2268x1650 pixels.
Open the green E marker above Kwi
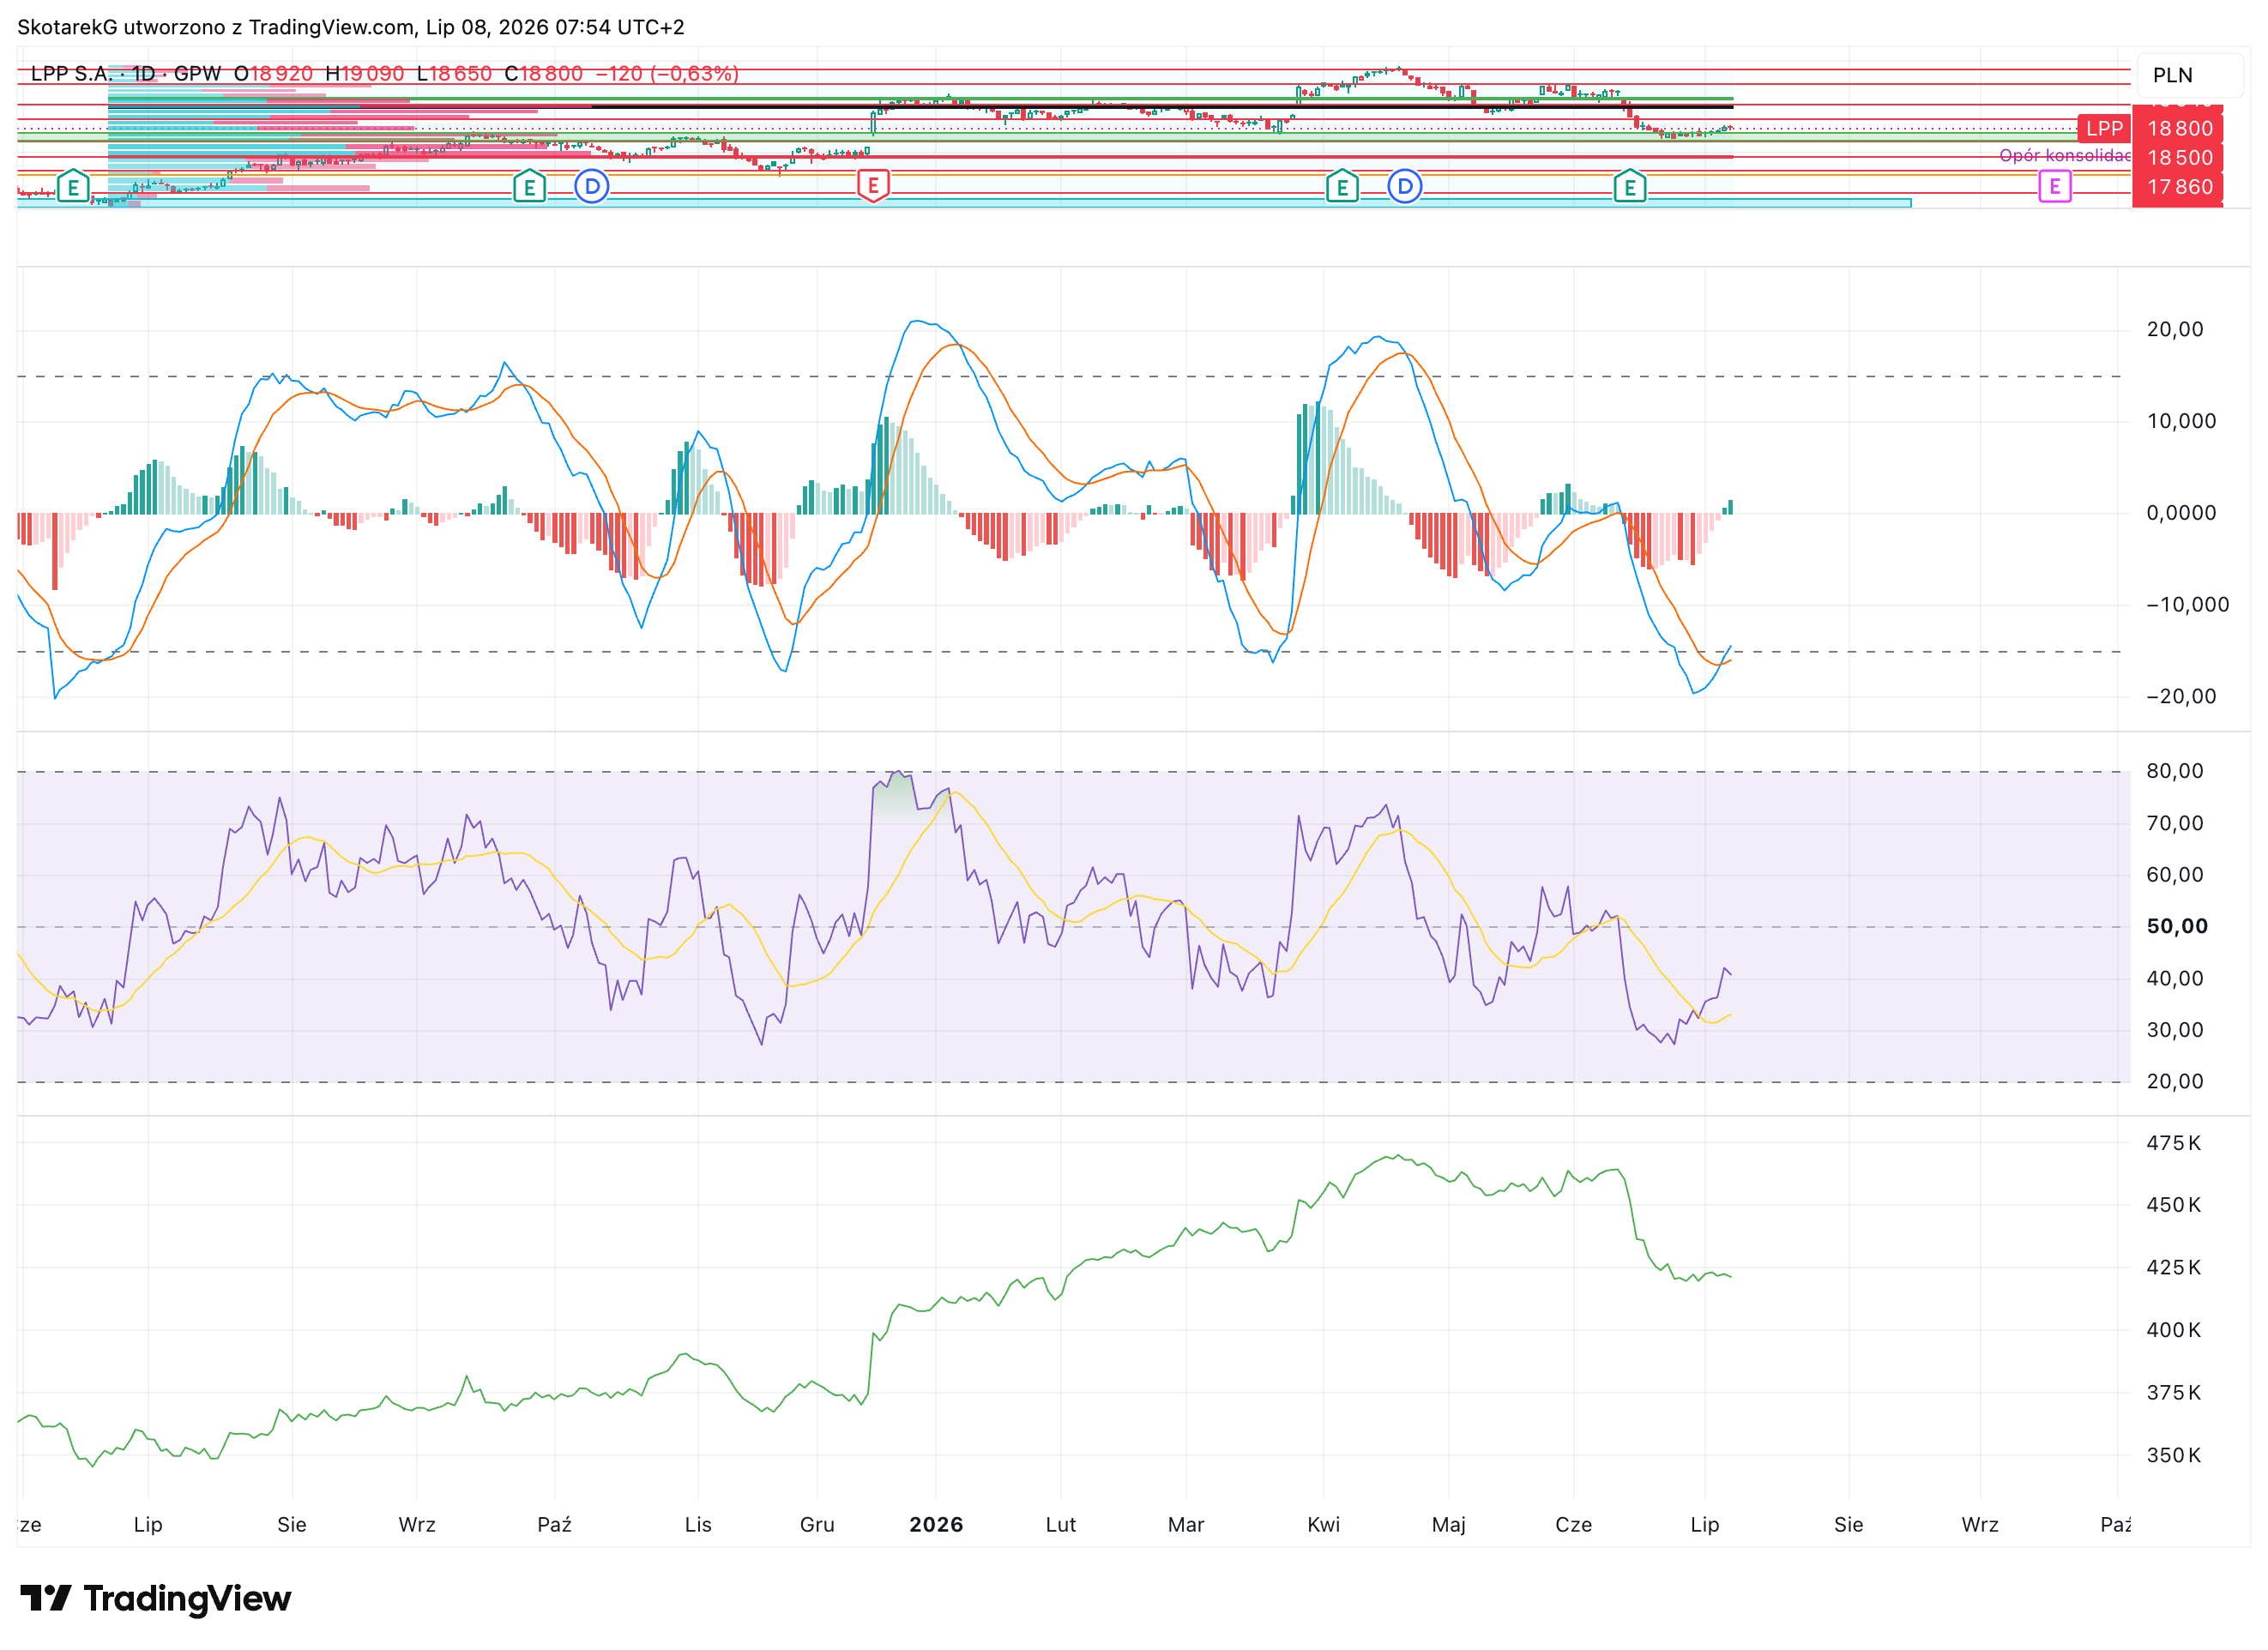1342,186
